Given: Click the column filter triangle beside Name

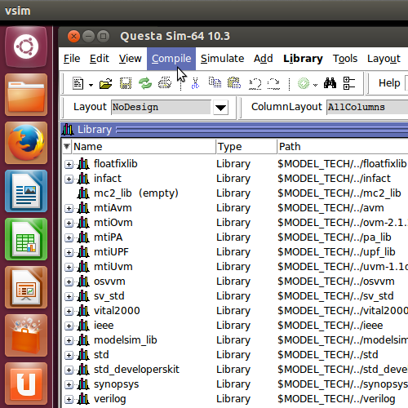Looking at the screenshot, I should (x=67, y=147).
